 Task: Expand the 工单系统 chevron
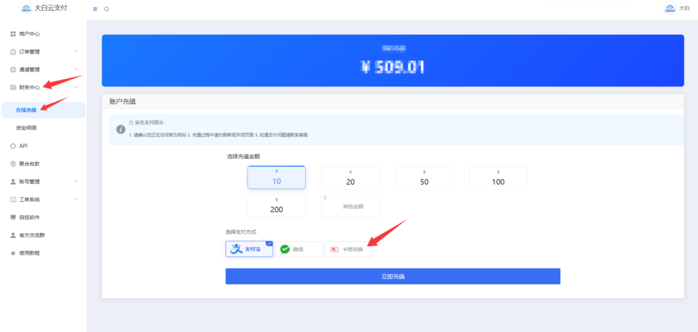(76, 199)
